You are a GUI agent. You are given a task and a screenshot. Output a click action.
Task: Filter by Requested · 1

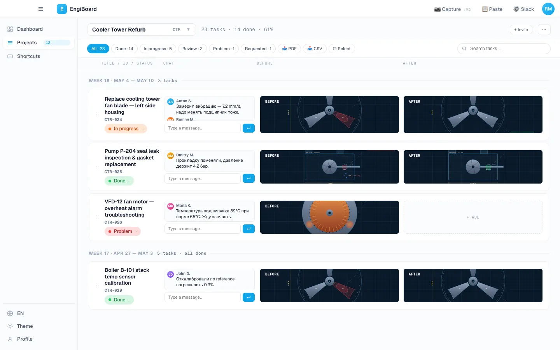coord(258,49)
